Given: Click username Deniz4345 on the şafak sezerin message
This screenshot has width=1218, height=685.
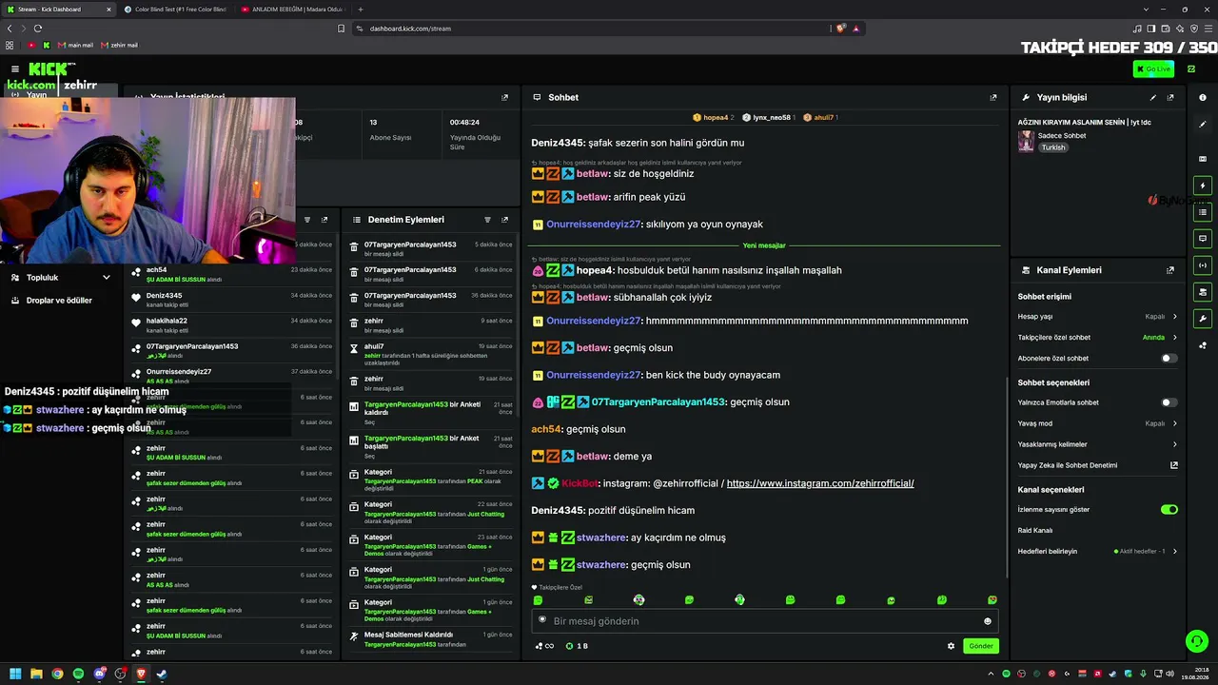Looking at the screenshot, I should click(x=558, y=143).
